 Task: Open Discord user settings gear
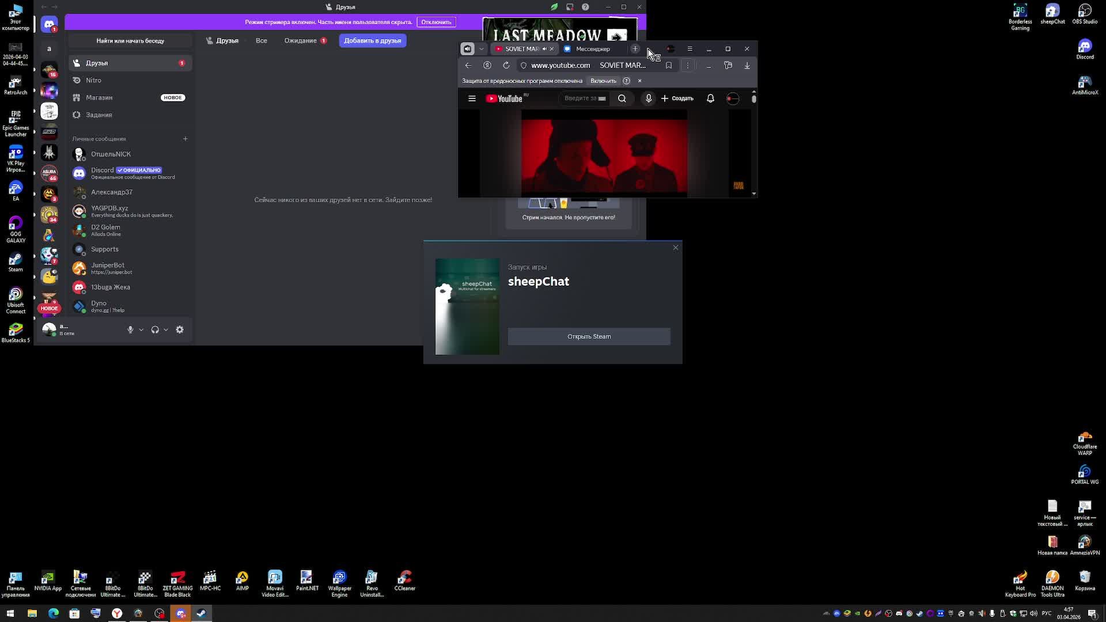click(180, 329)
